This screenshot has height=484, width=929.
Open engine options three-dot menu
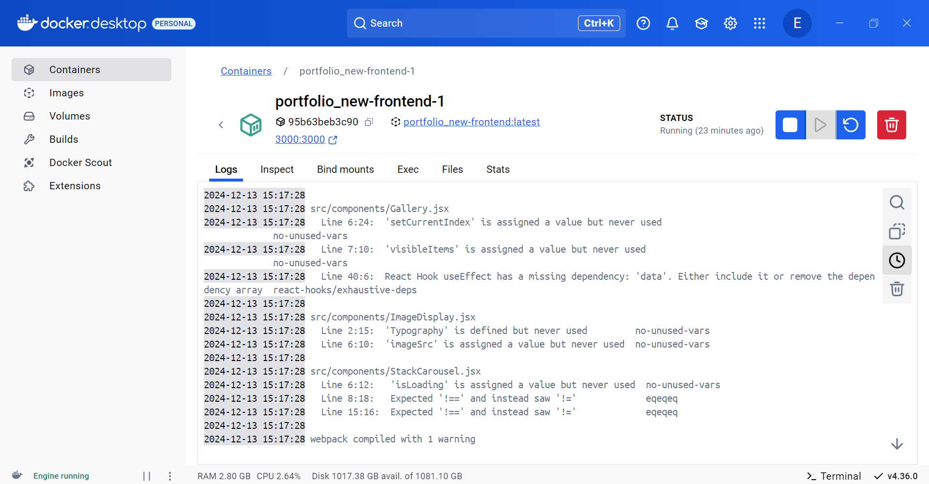coord(170,476)
